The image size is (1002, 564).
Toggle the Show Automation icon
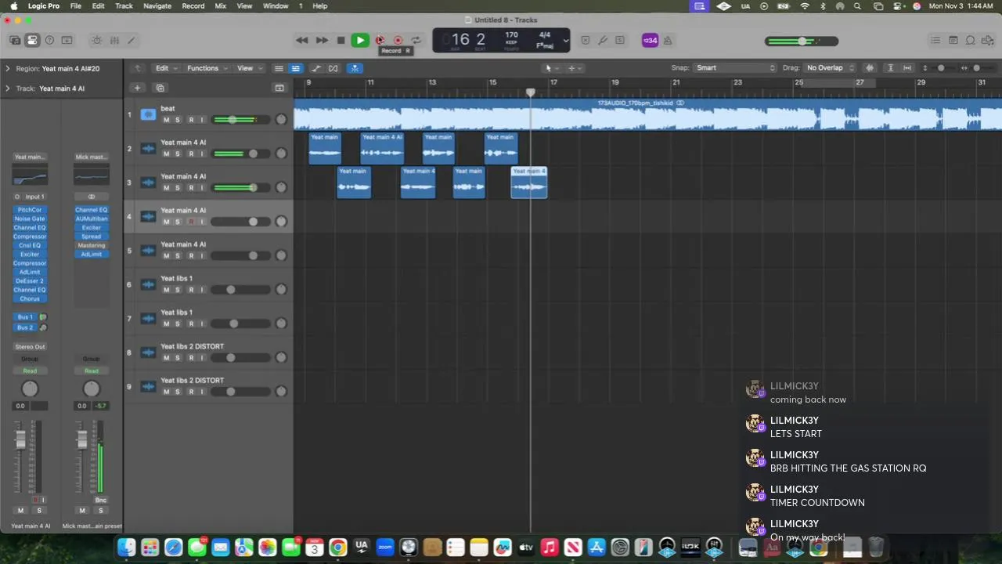point(316,68)
